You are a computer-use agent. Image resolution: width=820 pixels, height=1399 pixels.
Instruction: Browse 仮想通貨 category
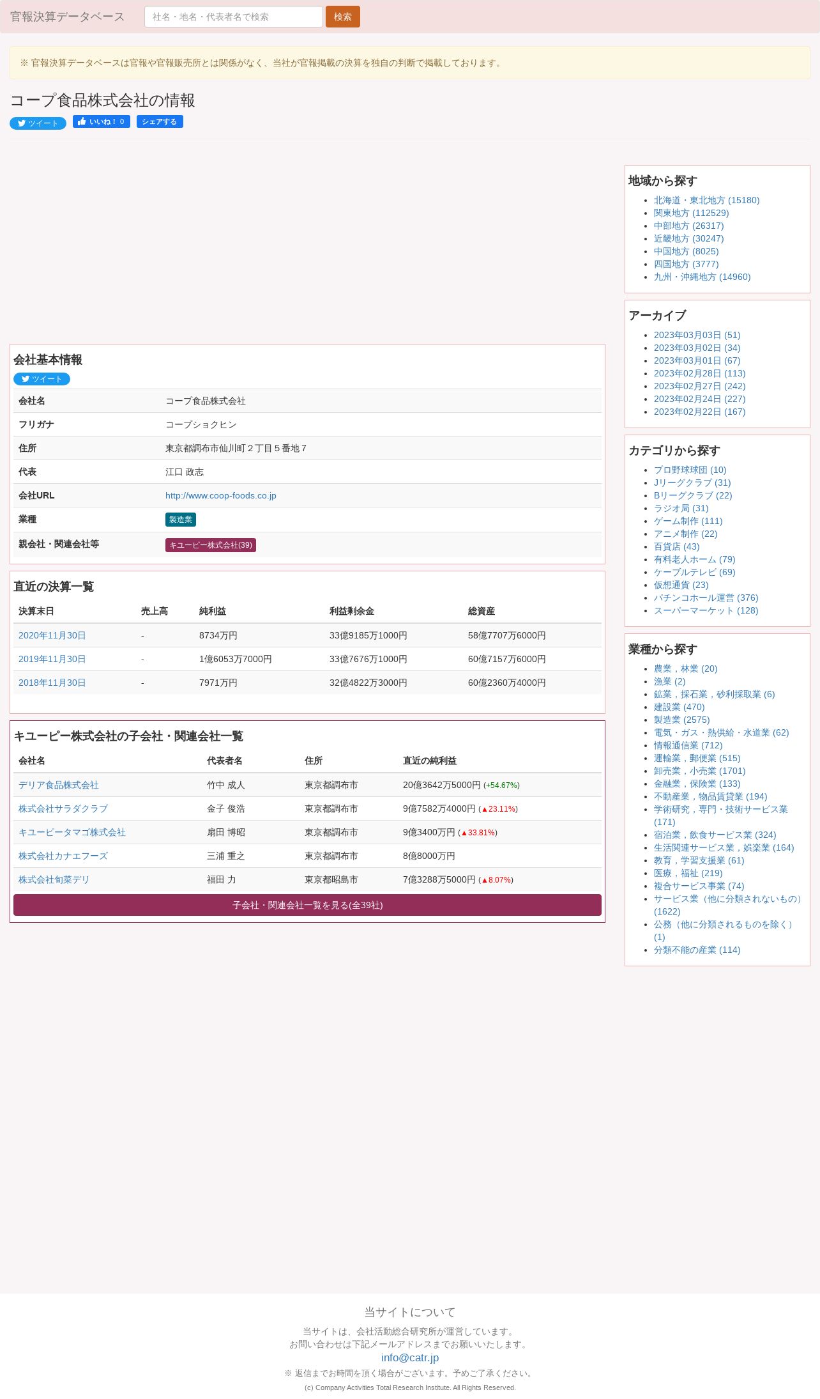[681, 585]
